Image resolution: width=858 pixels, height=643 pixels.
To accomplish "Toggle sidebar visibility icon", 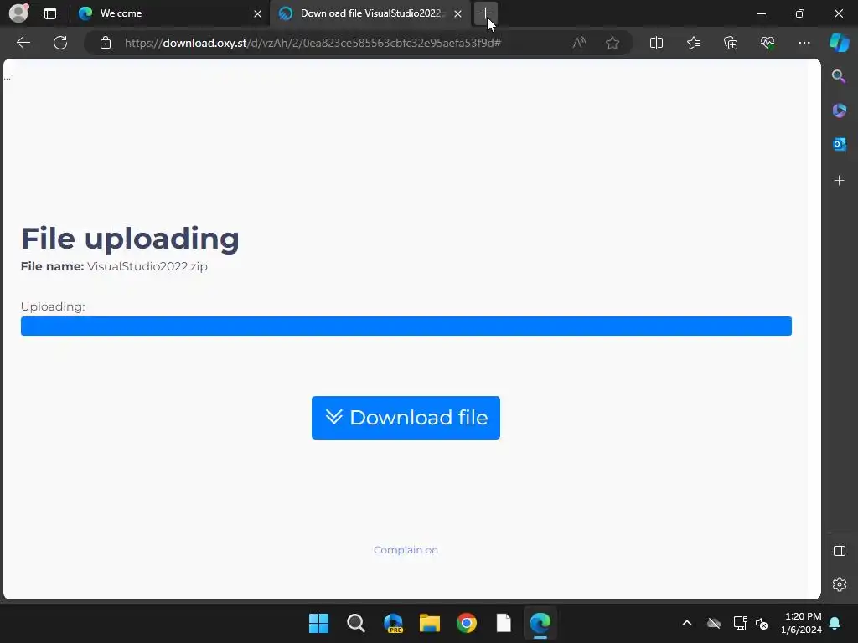I will pyautogui.click(x=840, y=551).
